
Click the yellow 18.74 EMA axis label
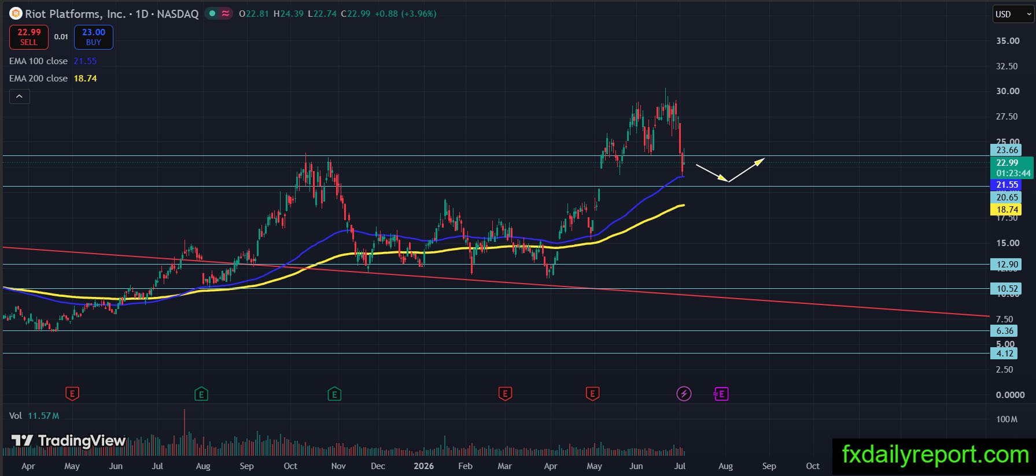tap(1006, 210)
